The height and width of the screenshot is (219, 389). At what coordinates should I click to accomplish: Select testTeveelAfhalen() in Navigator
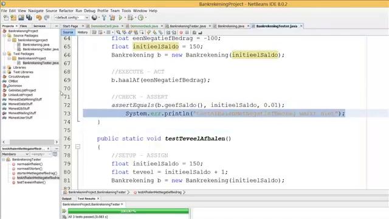[x=31, y=182]
